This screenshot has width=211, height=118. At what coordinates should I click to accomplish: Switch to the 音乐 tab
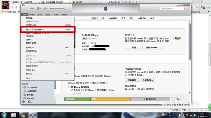pos(123,18)
